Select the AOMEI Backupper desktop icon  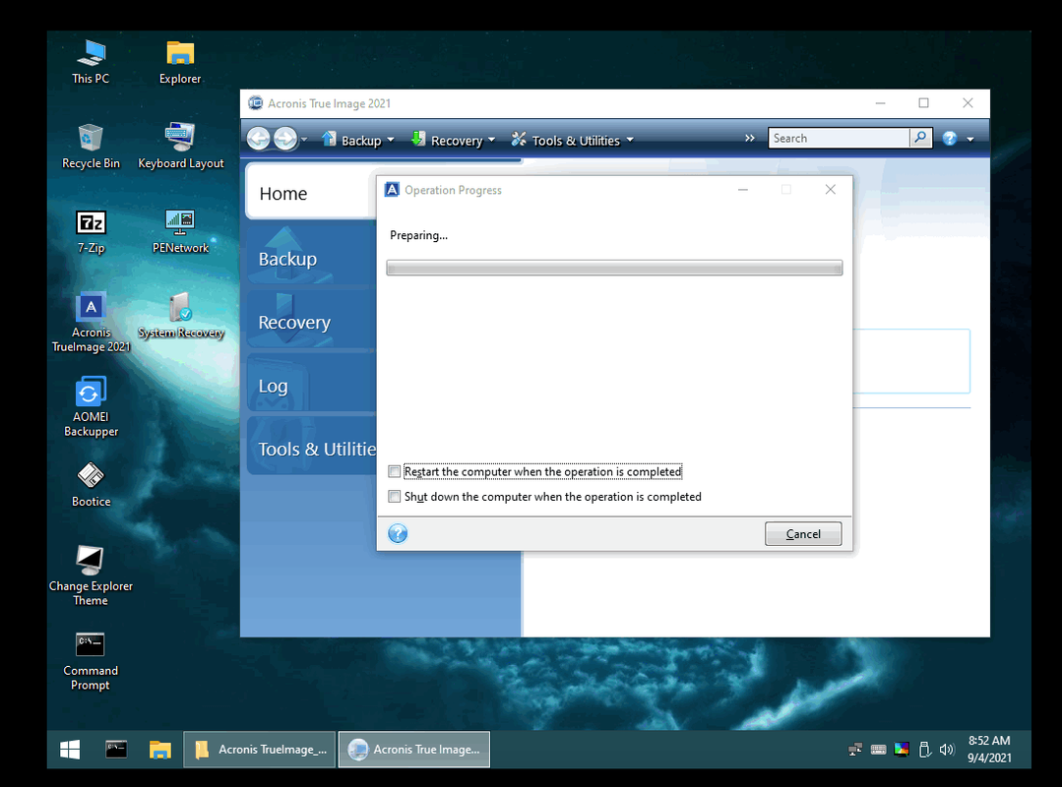pos(91,406)
